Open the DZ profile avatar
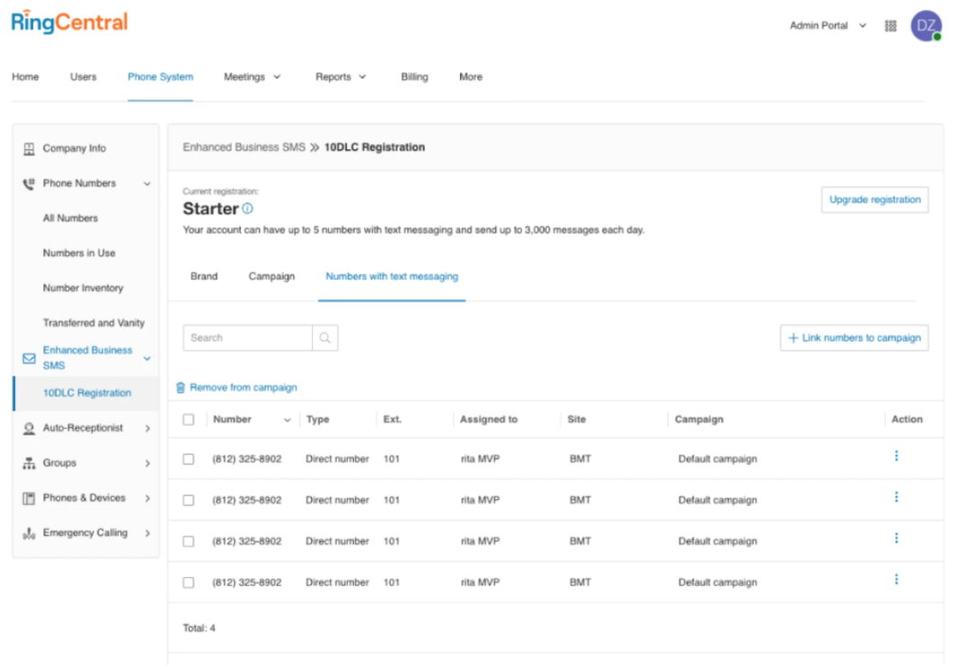This screenshot has height=665, width=957. (926, 26)
